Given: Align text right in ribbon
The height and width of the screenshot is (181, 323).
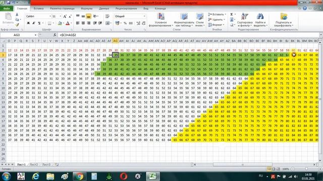Looking at the screenshot, I should pyautogui.click(x=89, y=23).
